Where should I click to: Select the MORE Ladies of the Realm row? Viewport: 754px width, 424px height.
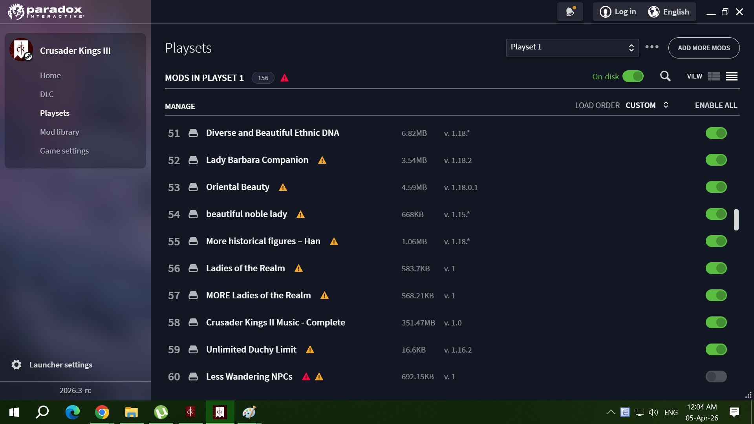tap(452, 296)
